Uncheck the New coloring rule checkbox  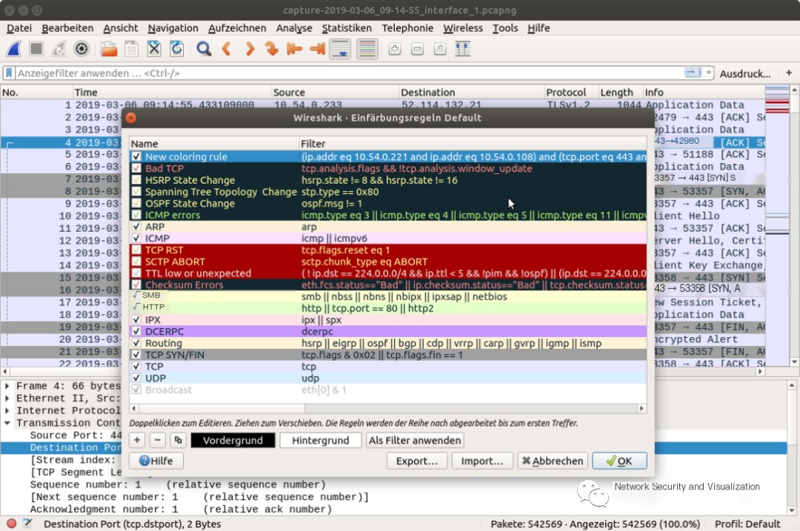[x=136, y=156]
